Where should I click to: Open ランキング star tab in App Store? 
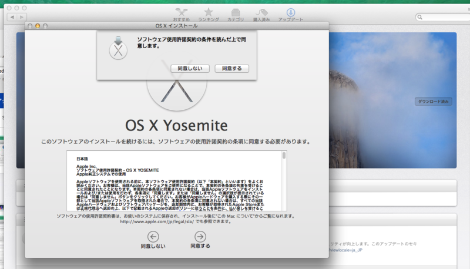pyautogui.click(x=209, y=15)
